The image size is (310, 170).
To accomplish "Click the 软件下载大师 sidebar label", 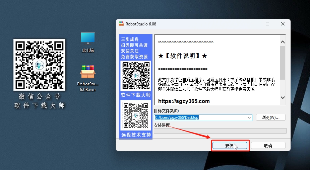I will pos(136,95).
